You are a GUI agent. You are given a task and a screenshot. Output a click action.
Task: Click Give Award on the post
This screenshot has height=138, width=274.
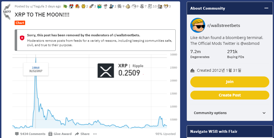coord(60,134)
